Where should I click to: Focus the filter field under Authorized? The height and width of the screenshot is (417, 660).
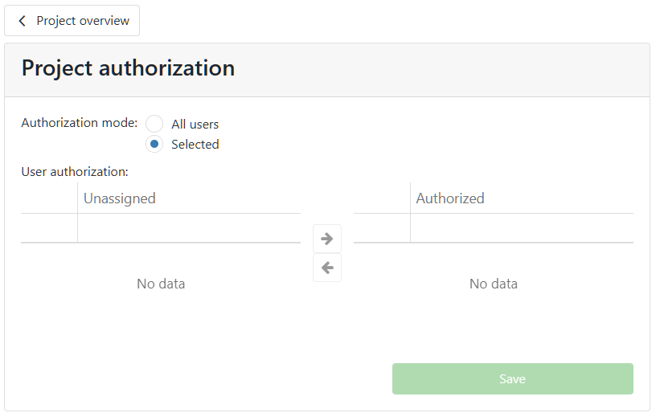point(521,228)
